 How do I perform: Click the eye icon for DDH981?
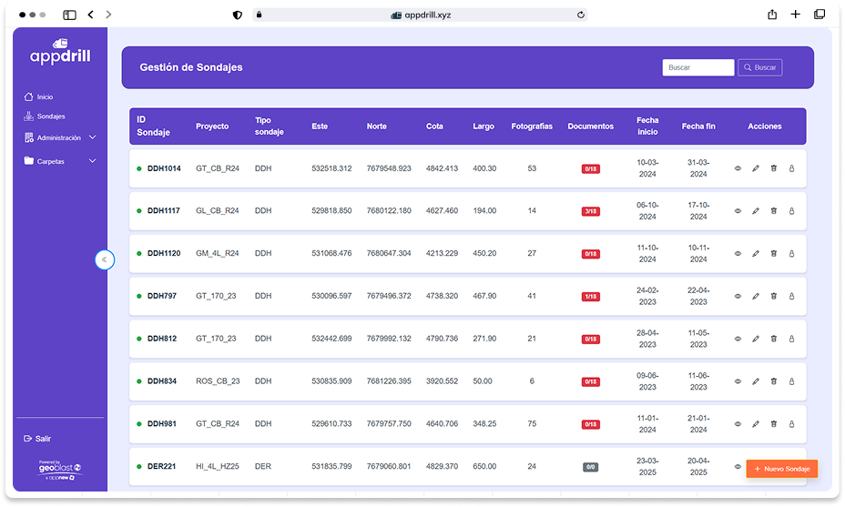[738, 424]
